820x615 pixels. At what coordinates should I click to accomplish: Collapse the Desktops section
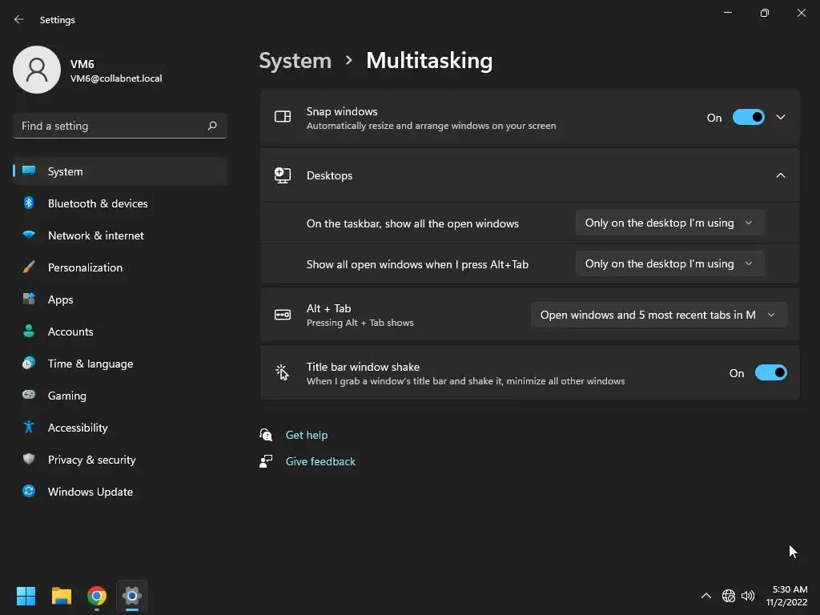[x=781, y=175]
